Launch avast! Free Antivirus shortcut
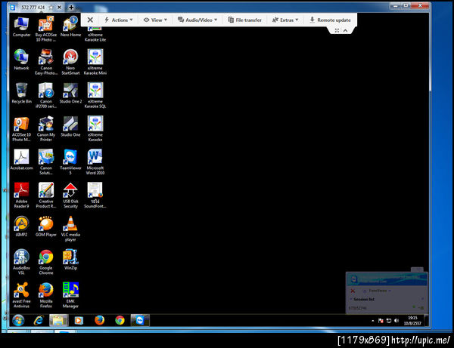The image size is (454, 348). click(21, 295)
